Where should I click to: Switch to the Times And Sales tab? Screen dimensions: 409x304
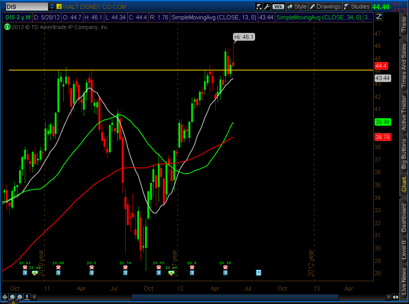point(404,65)
